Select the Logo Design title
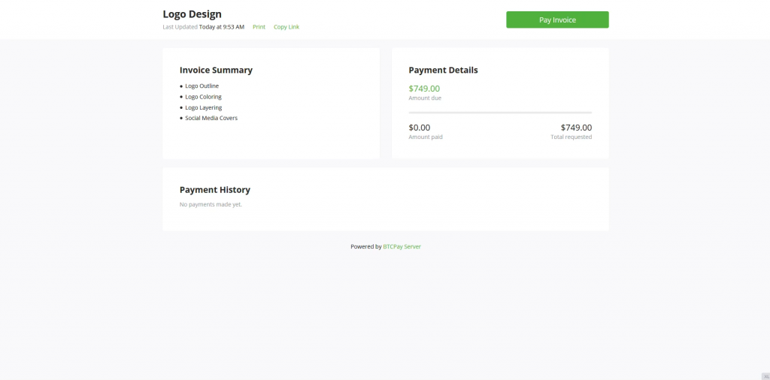The height and width of the screenshot is (380, 770). 192,14
